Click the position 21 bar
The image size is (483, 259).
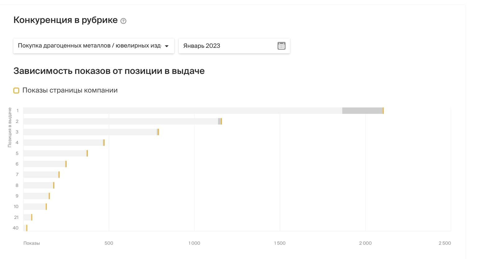coord(28,217)
